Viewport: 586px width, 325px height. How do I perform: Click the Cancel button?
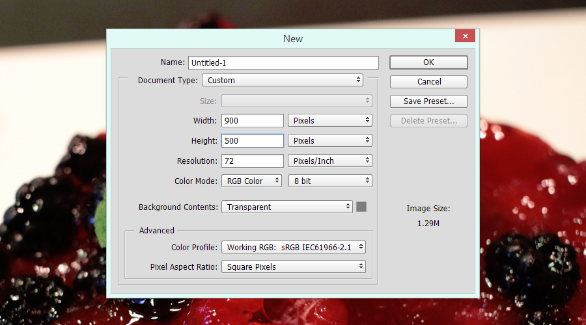pyautogui.click(x=428, y=82)
